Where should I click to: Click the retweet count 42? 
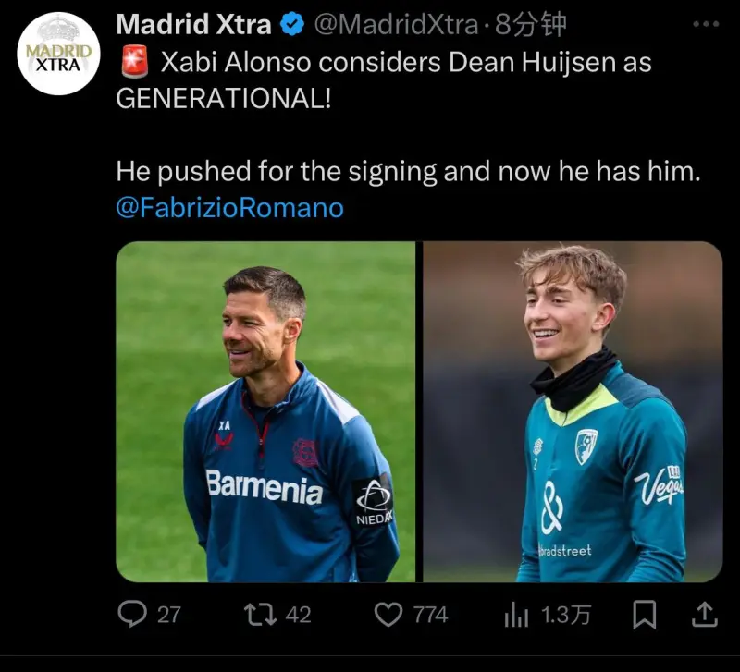click(x=298, y=615)
